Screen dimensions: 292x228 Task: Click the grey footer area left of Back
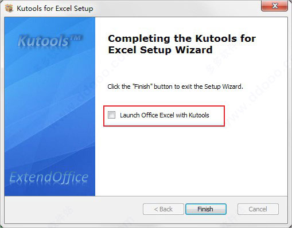73,209
